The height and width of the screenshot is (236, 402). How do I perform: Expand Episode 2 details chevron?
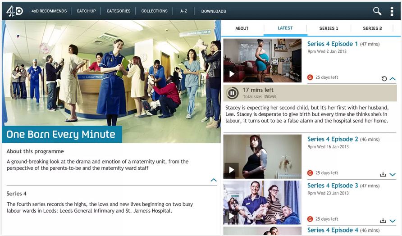(393, 174)
